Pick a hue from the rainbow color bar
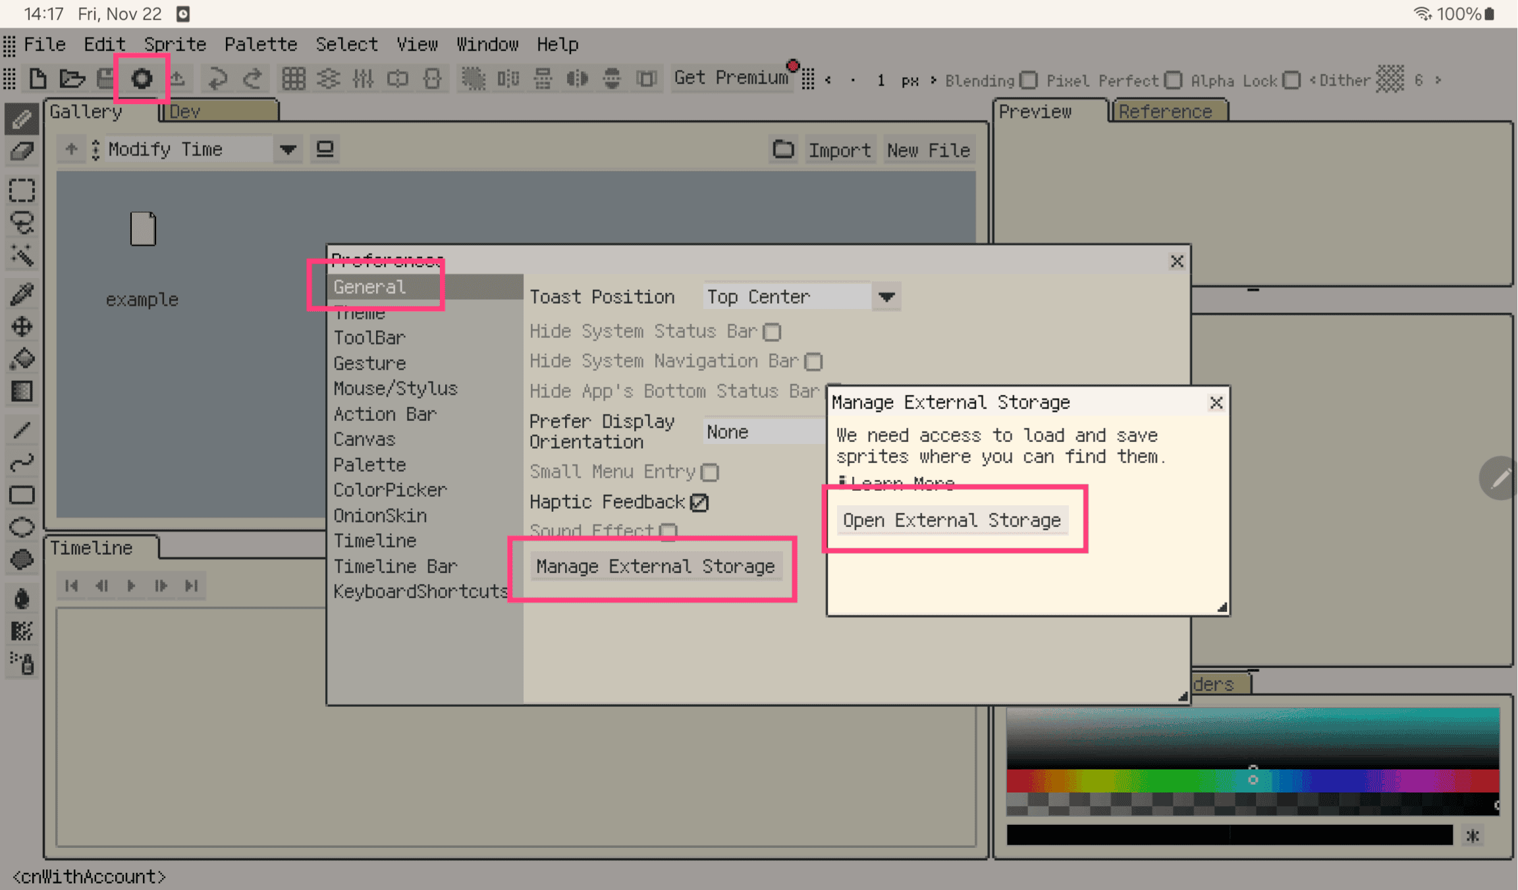 point(1251,781)
